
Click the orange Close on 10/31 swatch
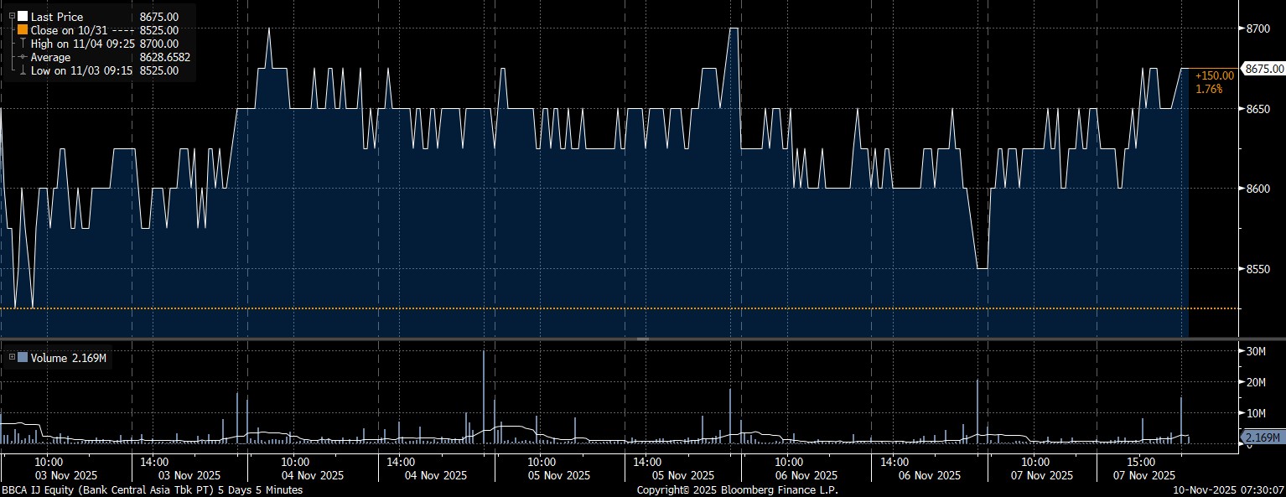(23, 30)
